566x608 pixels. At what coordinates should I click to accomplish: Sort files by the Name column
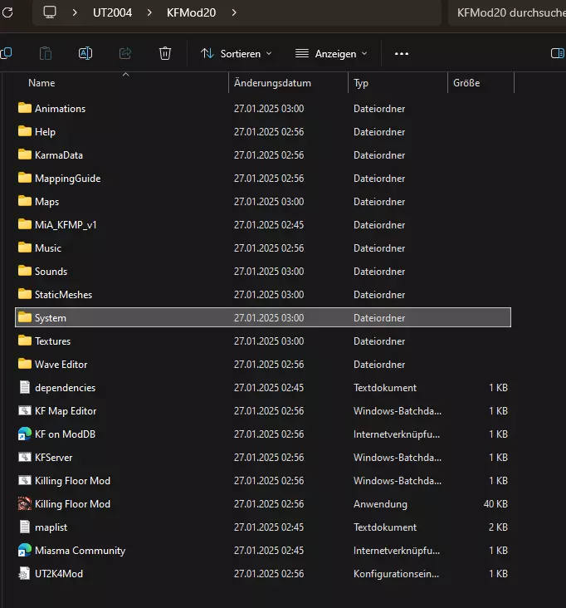pyautogui.click(x=41, y=83)
